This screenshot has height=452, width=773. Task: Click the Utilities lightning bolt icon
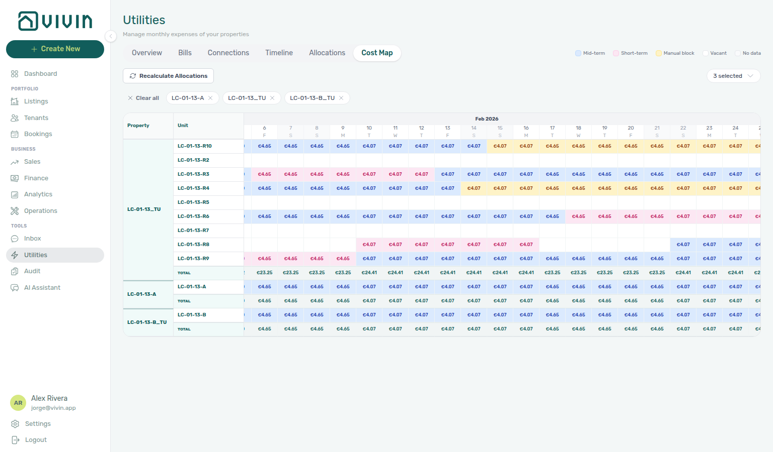(x=15, y=255)
